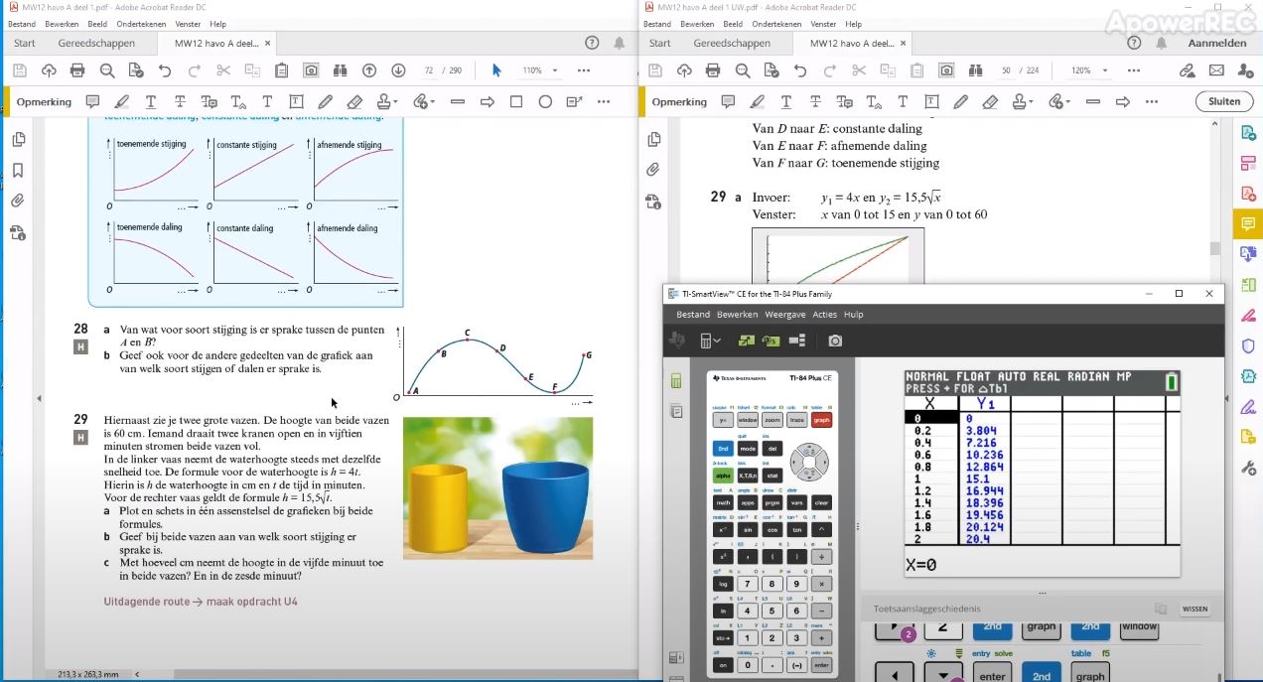
Task: Show key press history panel icon in TI-SmartView sidebar
Action: [676, 410]
